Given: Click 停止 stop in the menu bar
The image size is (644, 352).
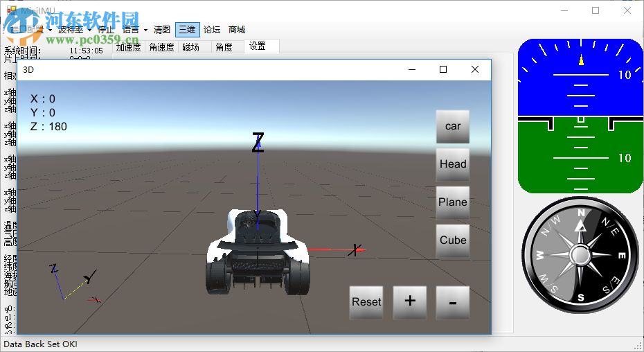Looking at the screenshot, I should point(106,30).
